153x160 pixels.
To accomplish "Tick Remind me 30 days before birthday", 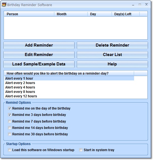I will (x=9, y=134).
